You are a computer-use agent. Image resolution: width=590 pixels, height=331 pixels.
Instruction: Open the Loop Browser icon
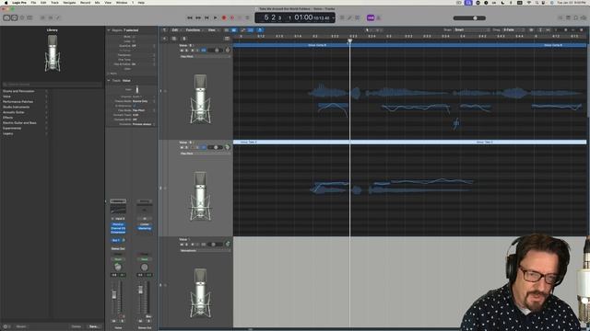pyautogui.click(x=575, y=17)
